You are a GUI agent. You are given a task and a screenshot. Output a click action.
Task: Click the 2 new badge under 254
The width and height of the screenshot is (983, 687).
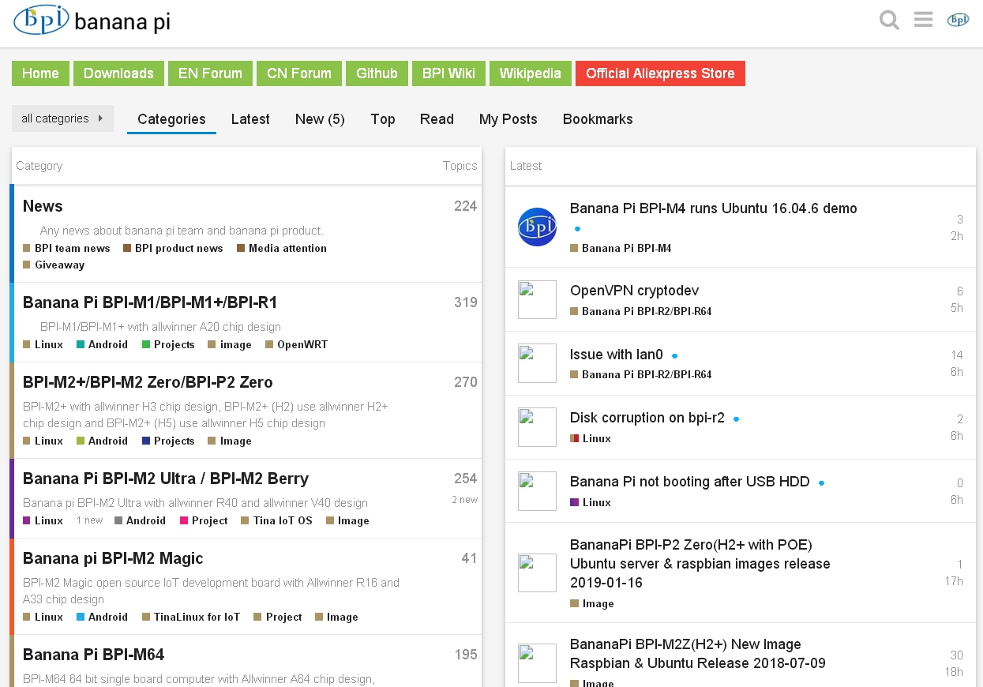tap(464, 500)
